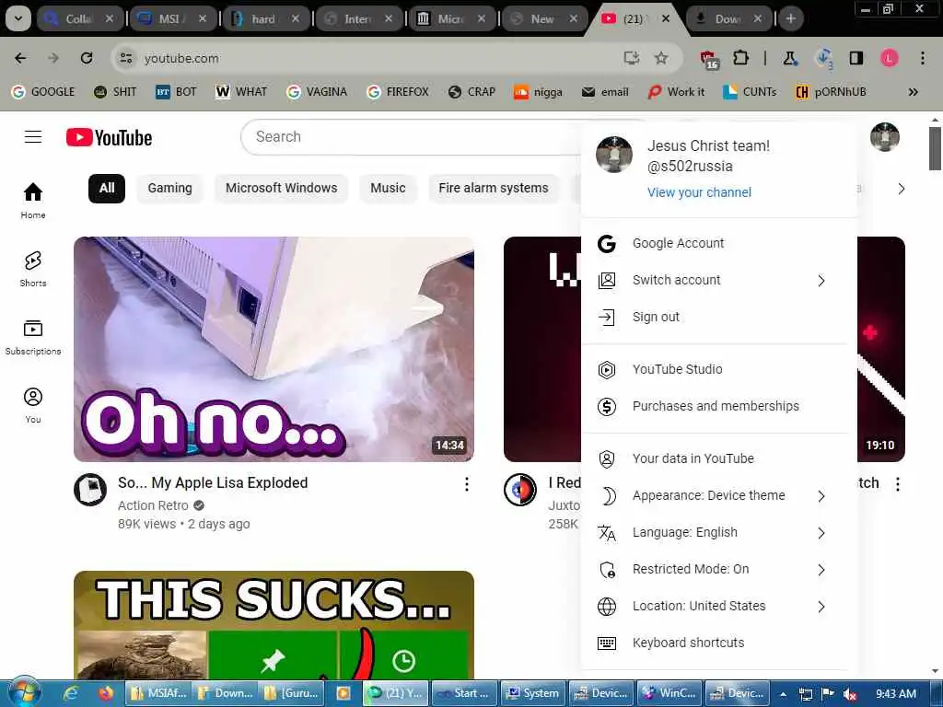The image size is (943, 707).
Task: Open Chrome three-dot menu
Action: (923, 58)
